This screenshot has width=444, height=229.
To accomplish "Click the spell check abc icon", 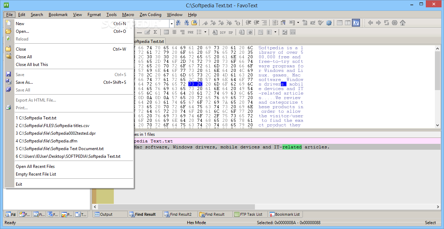I will click(x=320, y=23).
